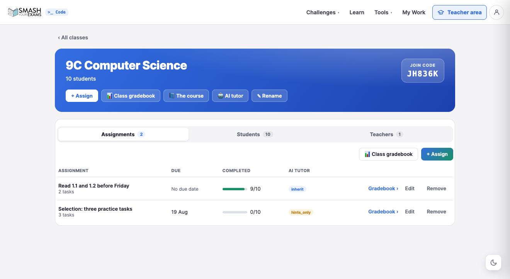Click the JH836K join code box
Image resolution: width=510 pixels, height=279 pixels.
[x=423, y=71]
